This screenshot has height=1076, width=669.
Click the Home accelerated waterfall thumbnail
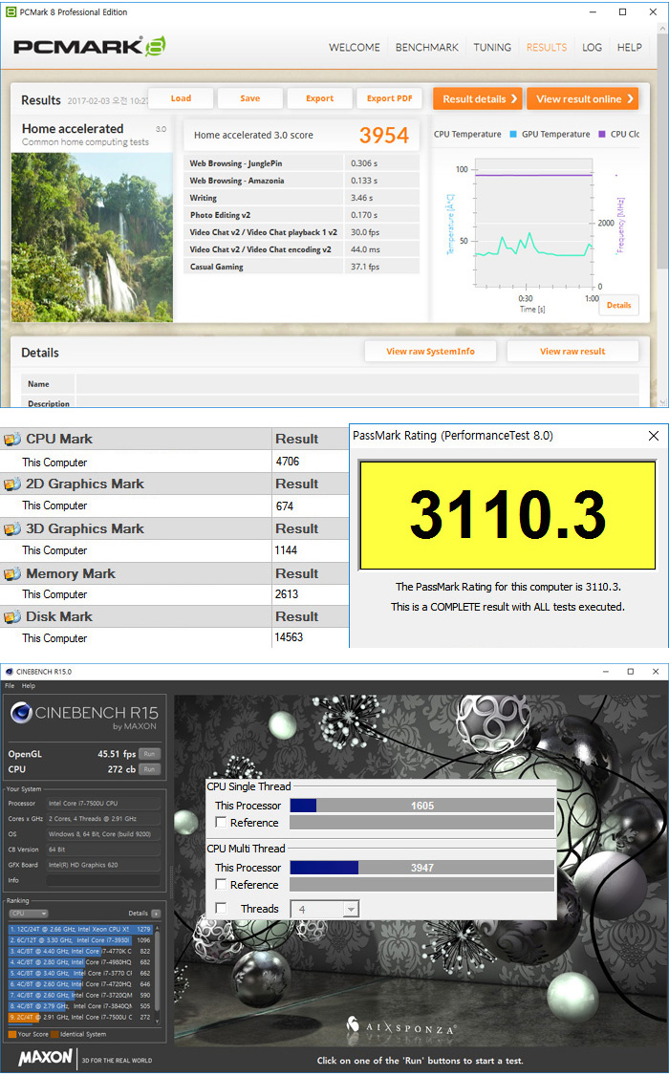[x=92, y=235]
